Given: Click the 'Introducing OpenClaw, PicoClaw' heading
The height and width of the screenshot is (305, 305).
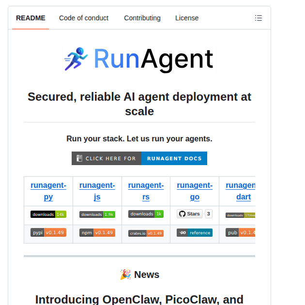Looking at the screenshot, I should click(139, 299).
